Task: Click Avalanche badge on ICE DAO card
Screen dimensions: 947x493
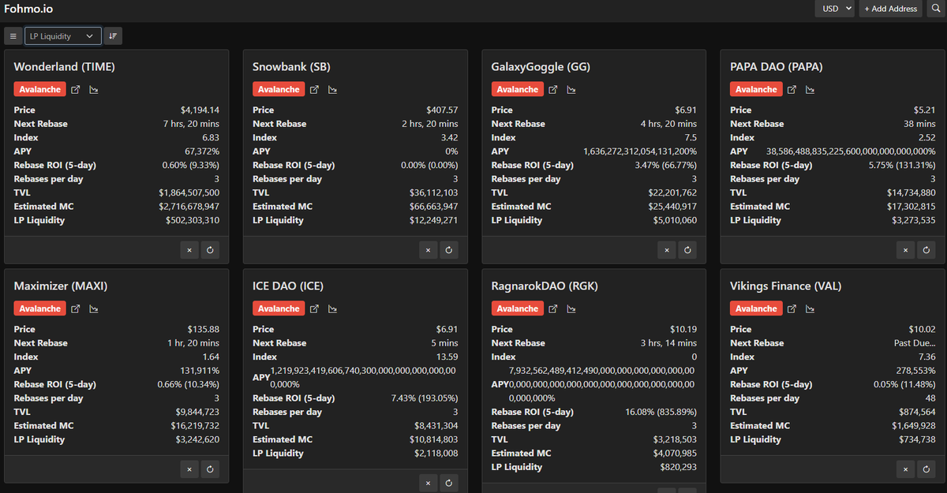Action: pos(279,309)
